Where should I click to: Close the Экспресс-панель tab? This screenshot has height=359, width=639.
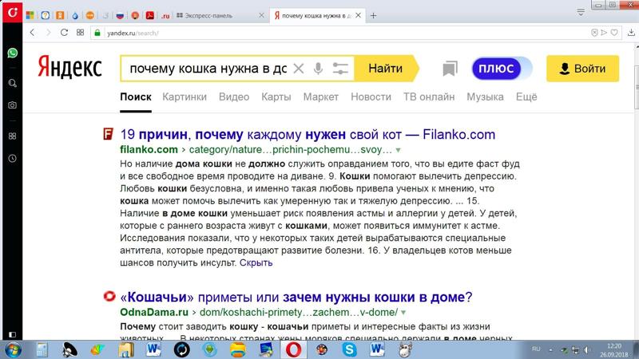[262, 15]
